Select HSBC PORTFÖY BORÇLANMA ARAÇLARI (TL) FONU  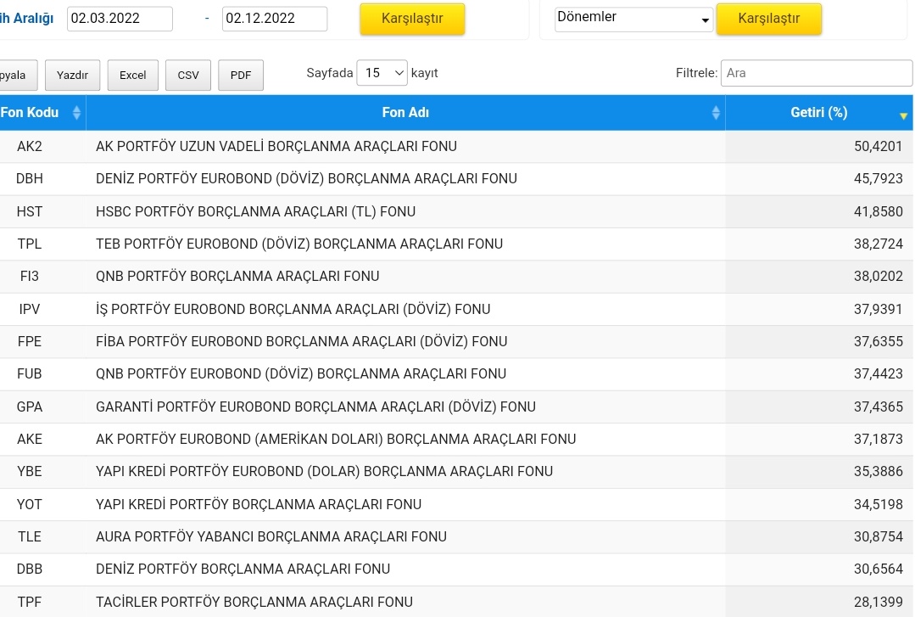pos(255,211)
